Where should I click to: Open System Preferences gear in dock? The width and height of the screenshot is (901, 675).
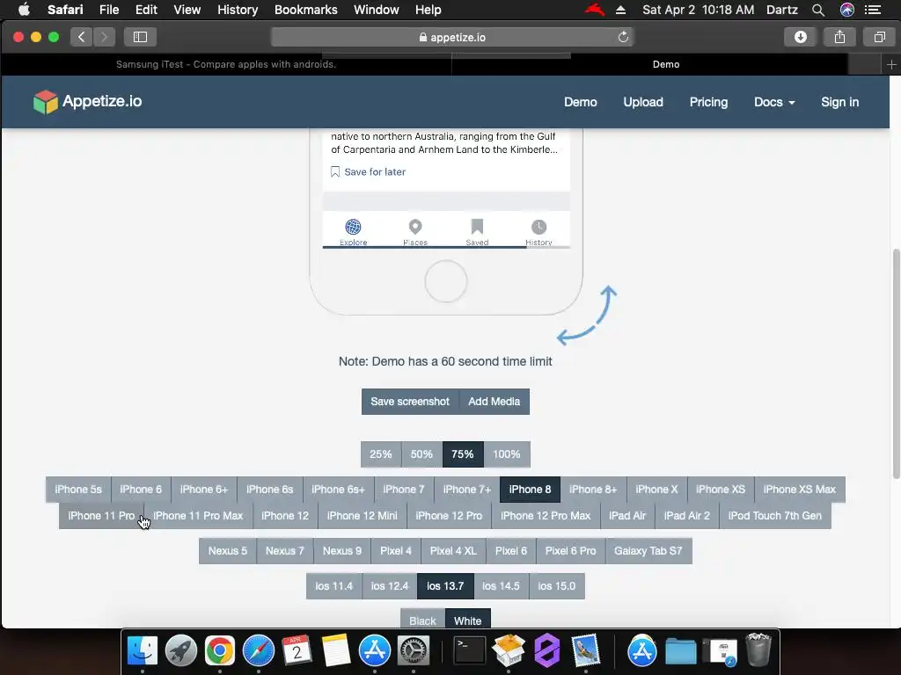[x=414, y=651]
